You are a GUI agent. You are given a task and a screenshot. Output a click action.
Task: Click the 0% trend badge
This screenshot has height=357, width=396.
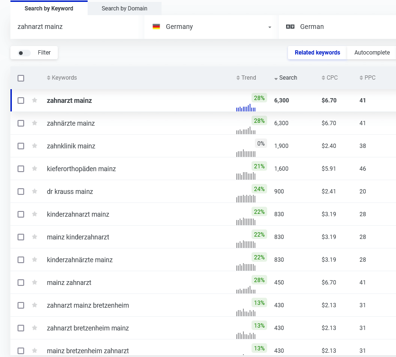(x=261, y=144)
